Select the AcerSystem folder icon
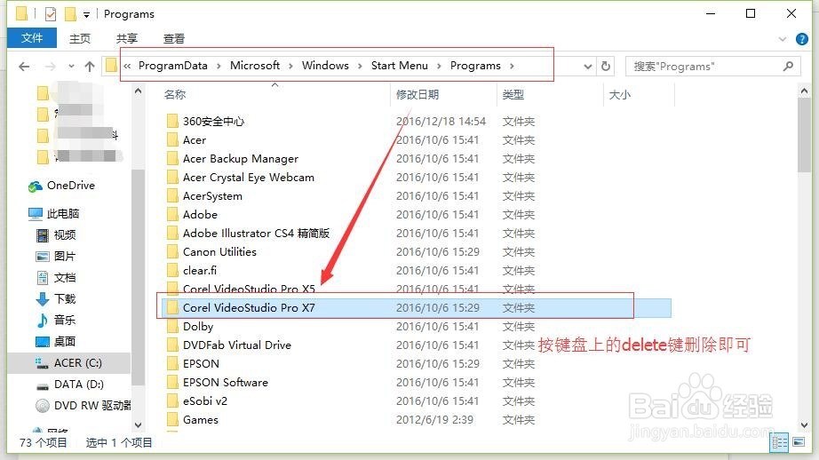The height and width of the screenshot is (460, 819). coord(171,195)
